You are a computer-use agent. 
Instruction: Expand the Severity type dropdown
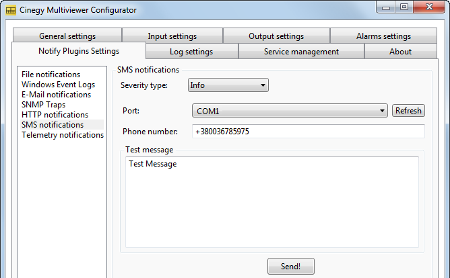[228, 85]
